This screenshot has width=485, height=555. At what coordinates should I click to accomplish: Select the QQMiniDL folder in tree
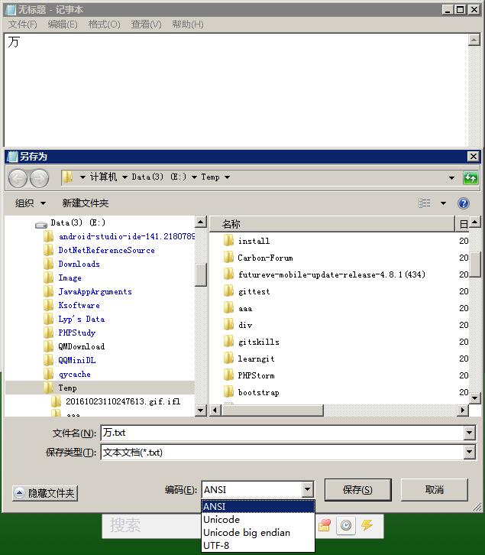pos(77,360)
